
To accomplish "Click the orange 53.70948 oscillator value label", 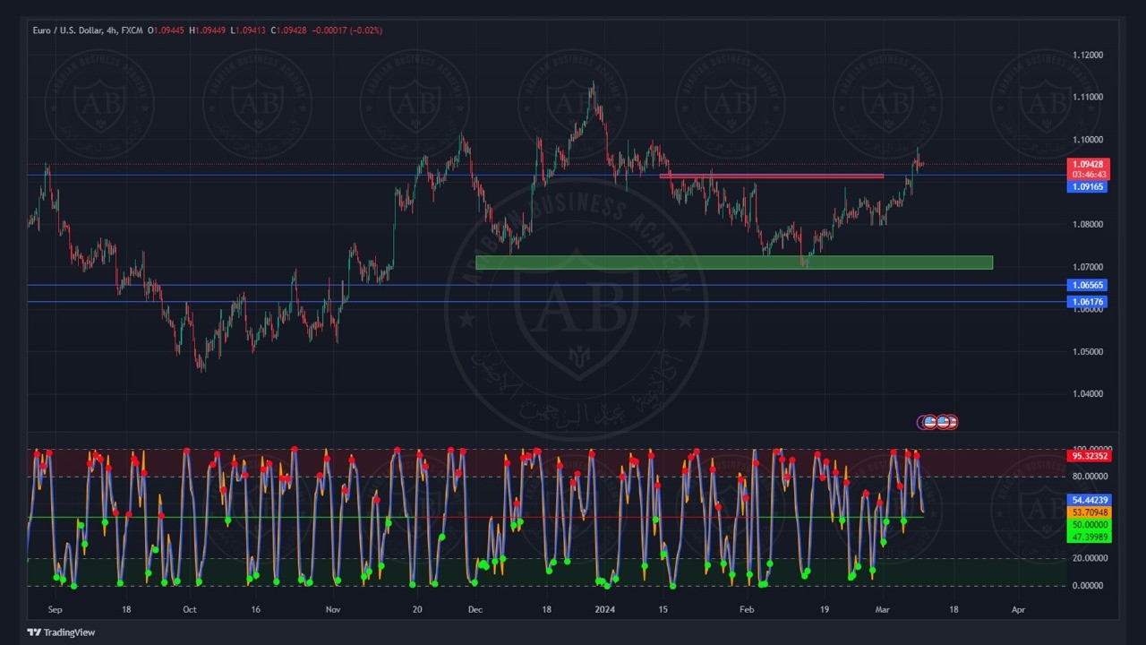I will click(1090, 512).
